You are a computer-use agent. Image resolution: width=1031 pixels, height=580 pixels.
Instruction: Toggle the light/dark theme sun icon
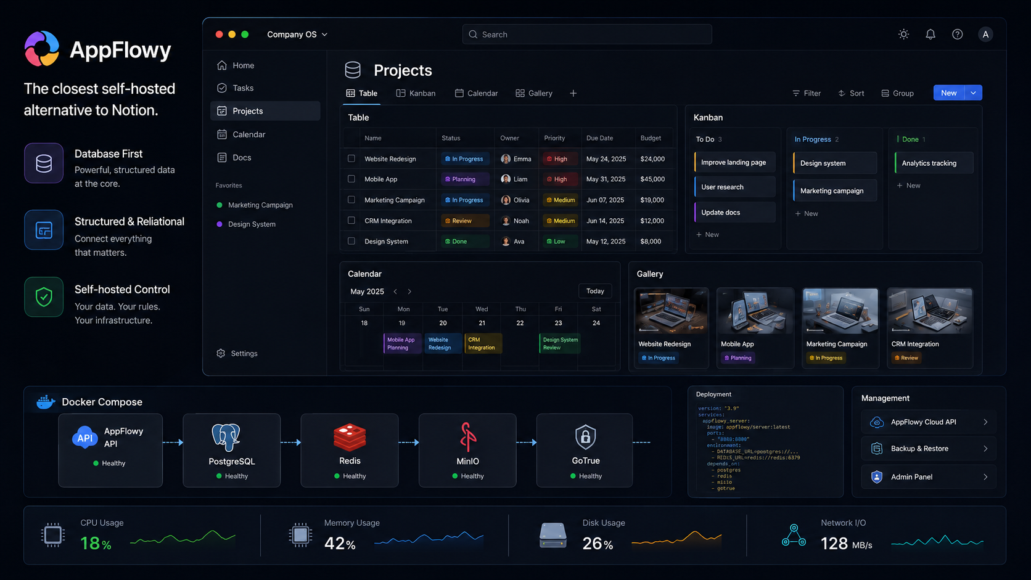(903, 35)
